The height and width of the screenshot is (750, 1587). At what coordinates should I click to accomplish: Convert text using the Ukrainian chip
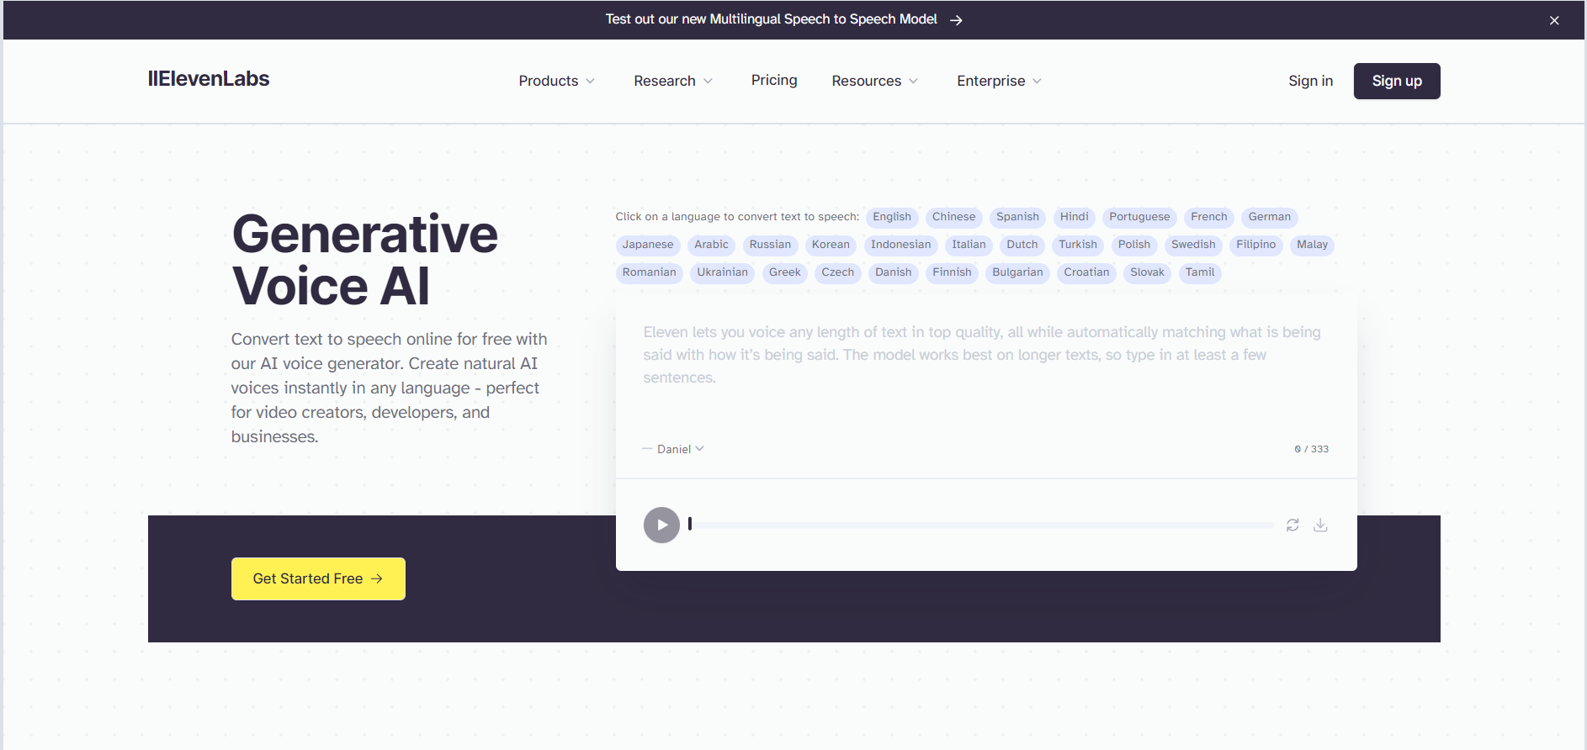tap(722, 272)
